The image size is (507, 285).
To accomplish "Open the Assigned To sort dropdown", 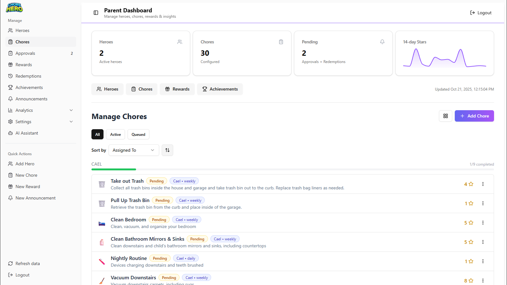I will pyautogui.click(x=133, y=150).
